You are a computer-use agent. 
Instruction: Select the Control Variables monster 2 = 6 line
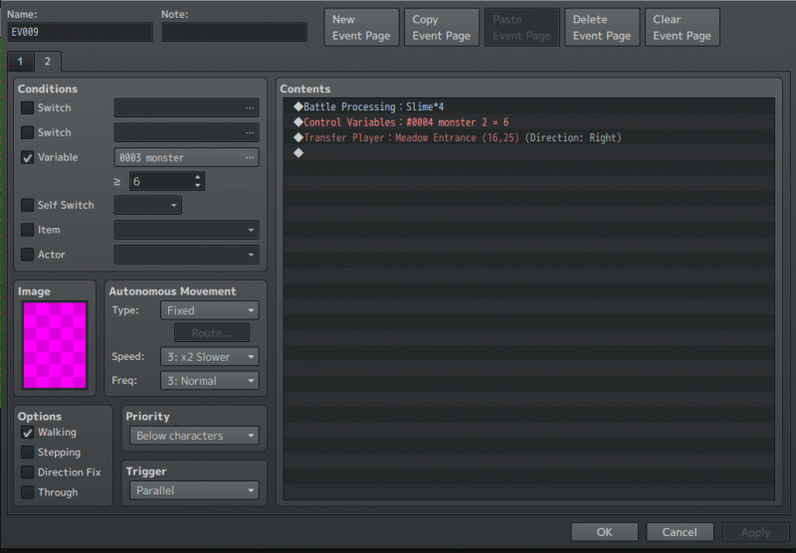529,122
